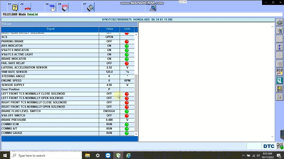
Task: Click the data list scrollbar up arrow
Action: click(136, 35)
